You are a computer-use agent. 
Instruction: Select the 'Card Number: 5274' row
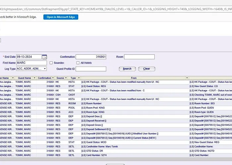116,155
